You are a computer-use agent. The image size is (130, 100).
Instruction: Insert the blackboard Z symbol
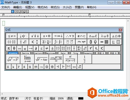click(9, 67)
